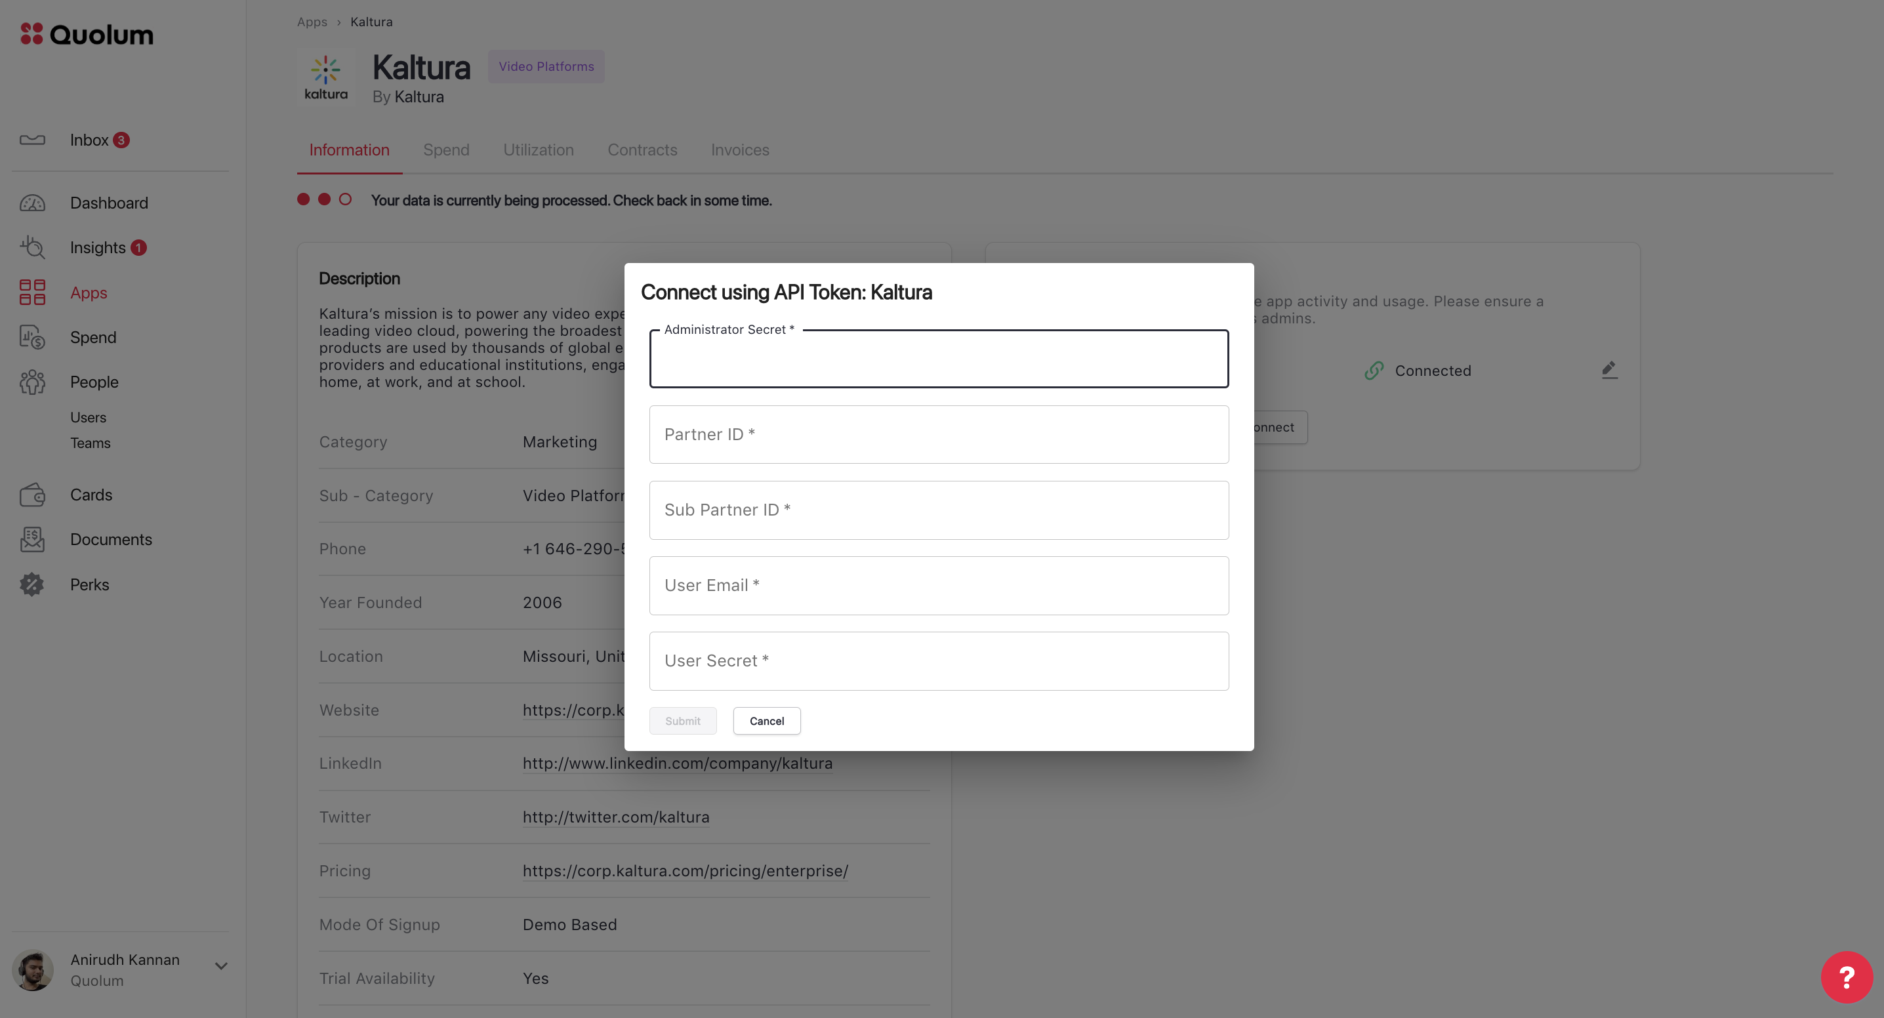
Task: Click the Inbox tray icon
Action: pyautogui.click(x=32, y=140)
